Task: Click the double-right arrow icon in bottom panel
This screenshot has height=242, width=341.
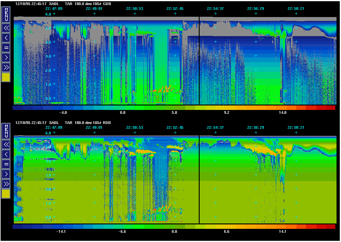Action: click(6, 184)
